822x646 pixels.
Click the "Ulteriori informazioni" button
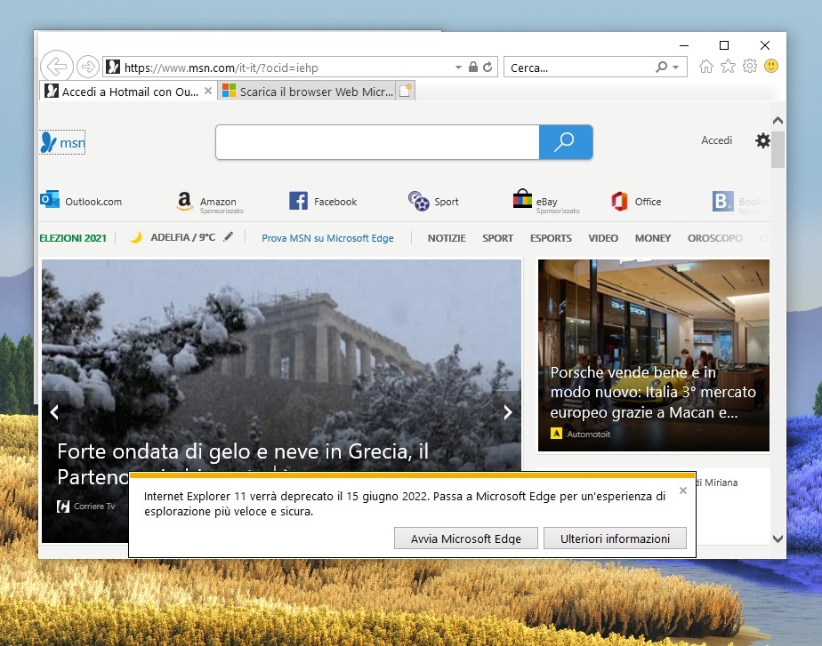[x=615, y=538]
